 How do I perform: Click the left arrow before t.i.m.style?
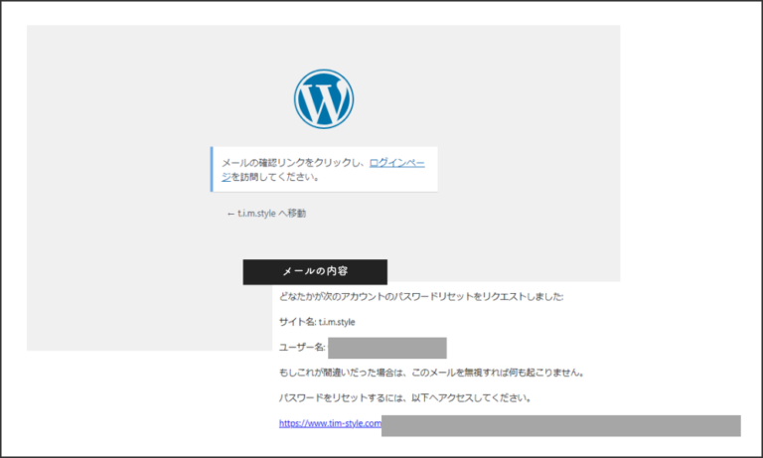[230, 214]
